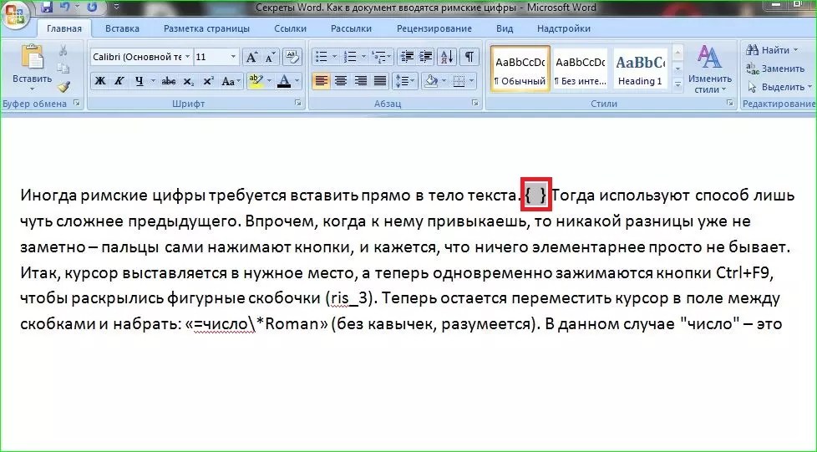Click the Save icon in quick access toolbar
The width and height of the screenshot is (817, 452).
tap(46, 8)
